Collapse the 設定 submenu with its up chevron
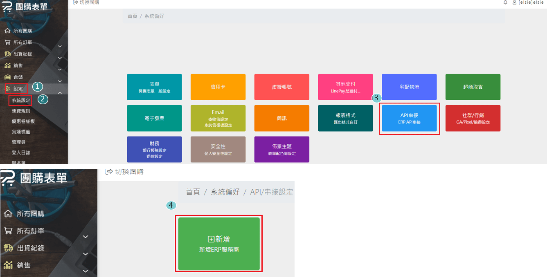 pyautogui.click(x=60, y=93)
